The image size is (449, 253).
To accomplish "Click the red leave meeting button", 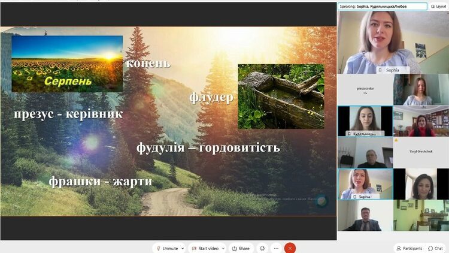I will (x=290, y=248).
